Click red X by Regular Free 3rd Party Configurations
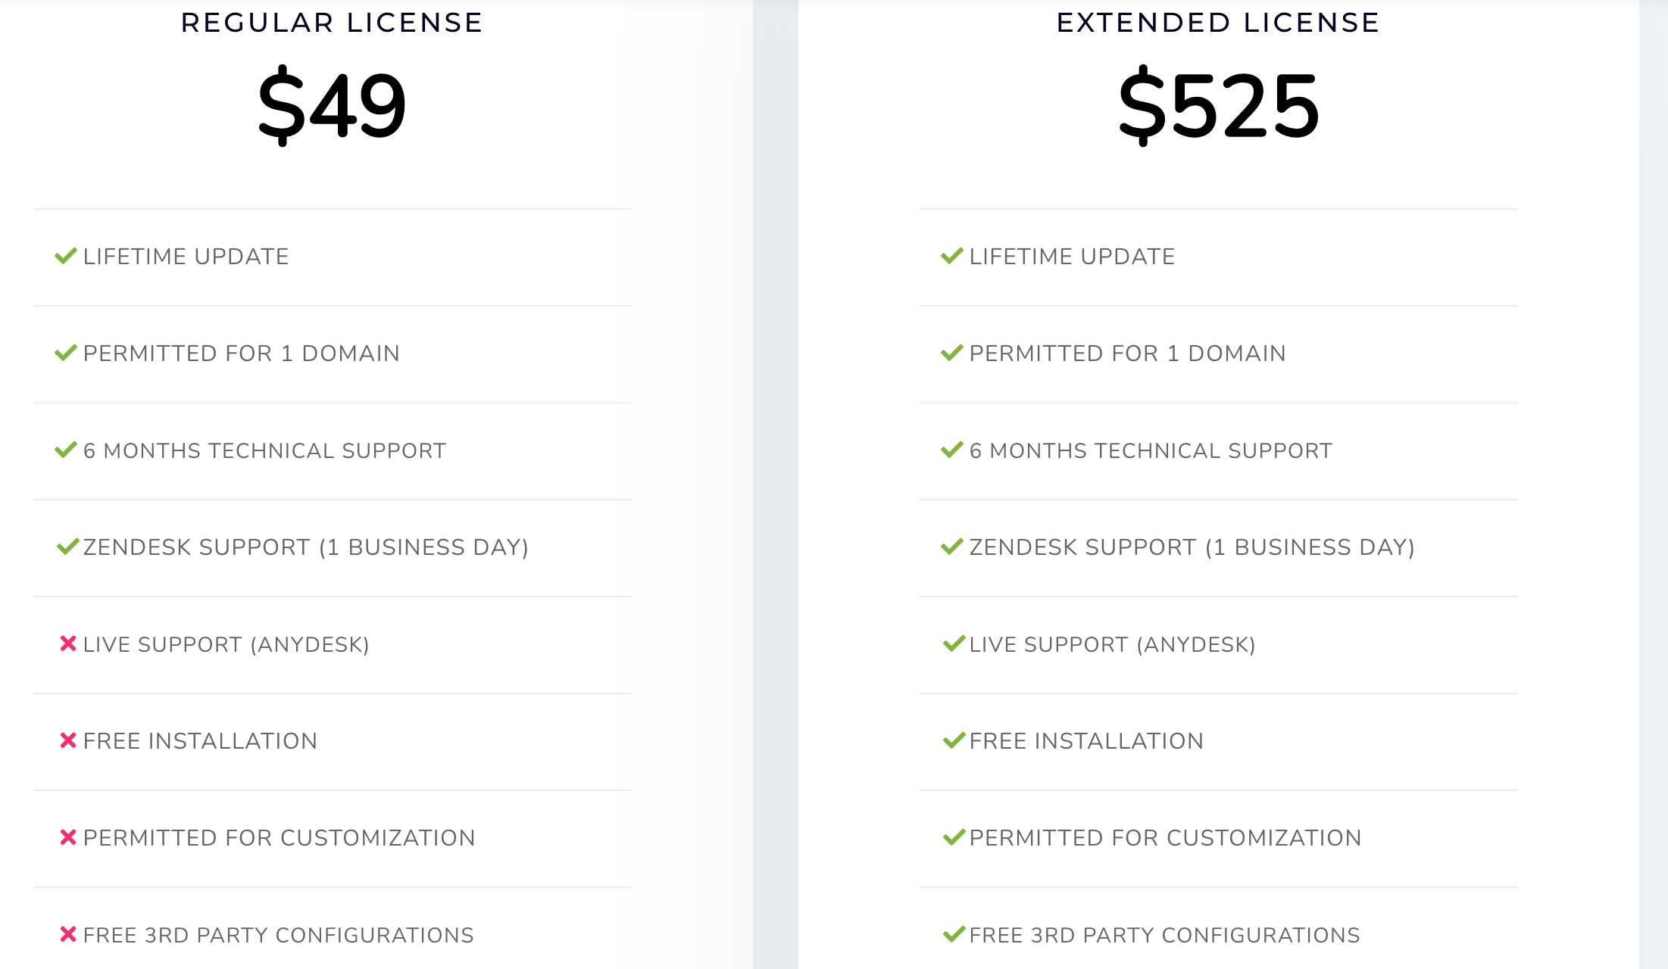Screen dimensions: 1668x969 coord(68,934)
